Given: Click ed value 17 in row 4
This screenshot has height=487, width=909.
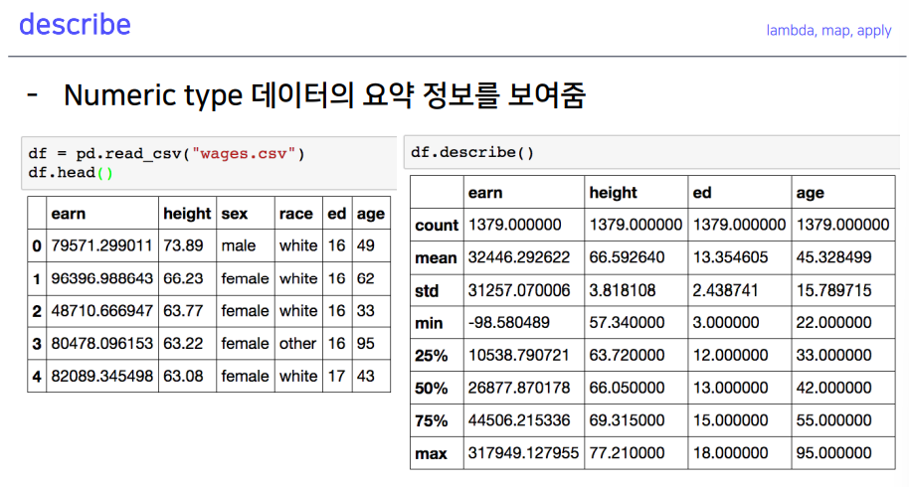Looking at the screenshot, I should click(x=336, y=376).
